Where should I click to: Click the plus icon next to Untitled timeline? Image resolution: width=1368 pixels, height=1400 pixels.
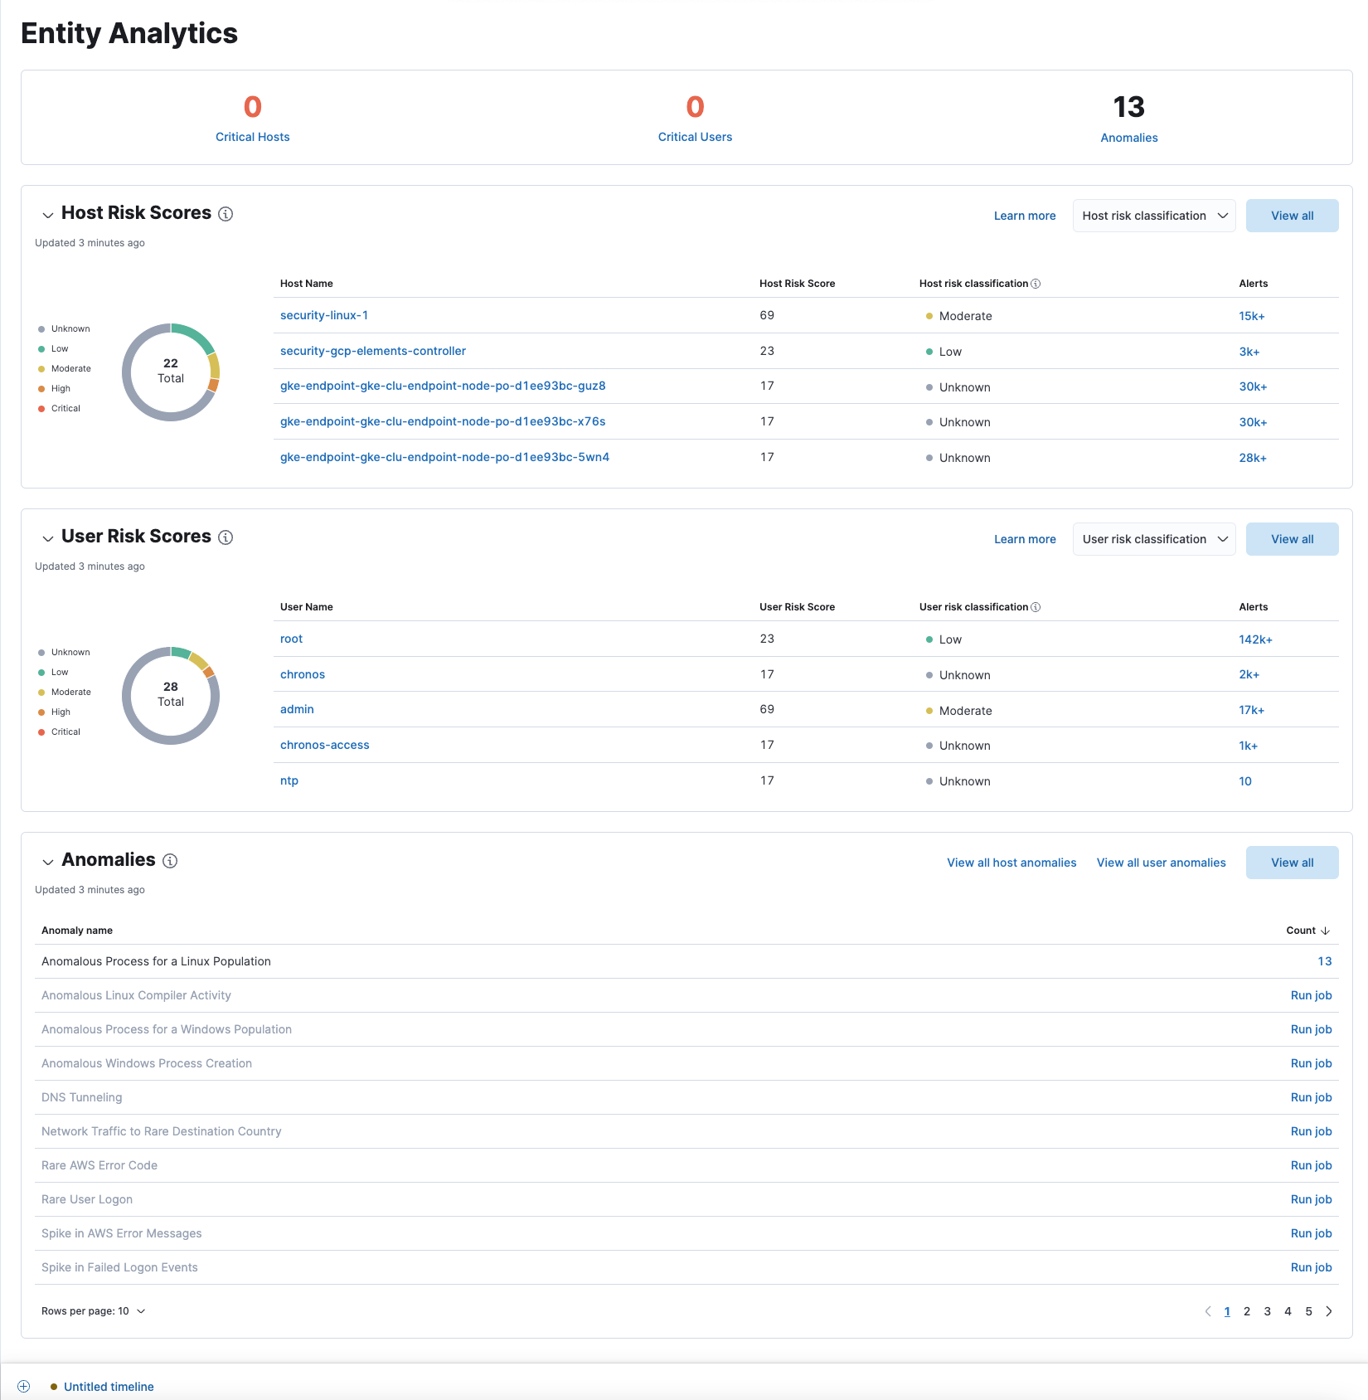pos(23,1386)
